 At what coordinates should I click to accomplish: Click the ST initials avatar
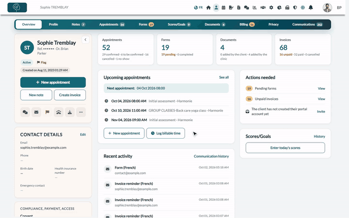(27, 48)
